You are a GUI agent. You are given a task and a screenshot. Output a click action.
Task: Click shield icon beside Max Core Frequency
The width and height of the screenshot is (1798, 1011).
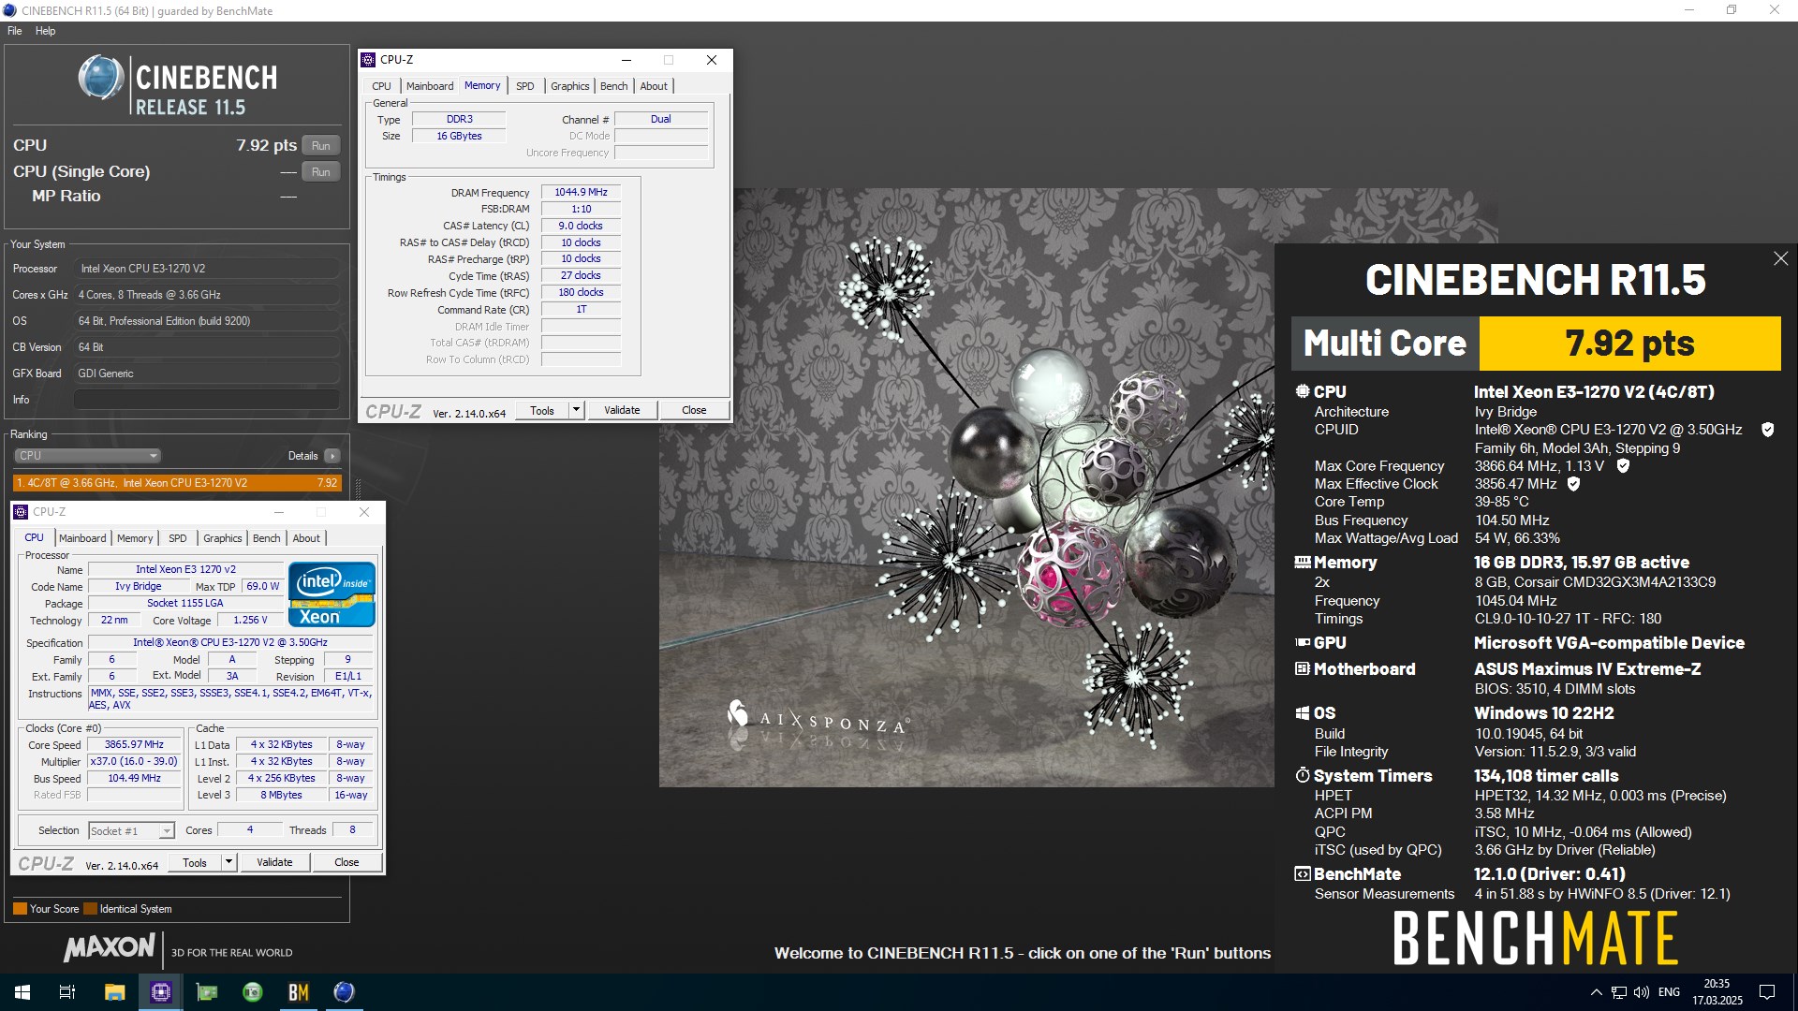1623,465
